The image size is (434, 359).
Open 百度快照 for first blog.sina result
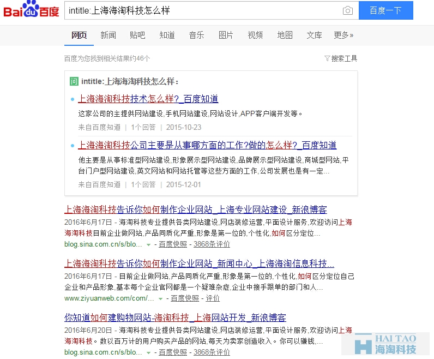(x=173, y=244)
